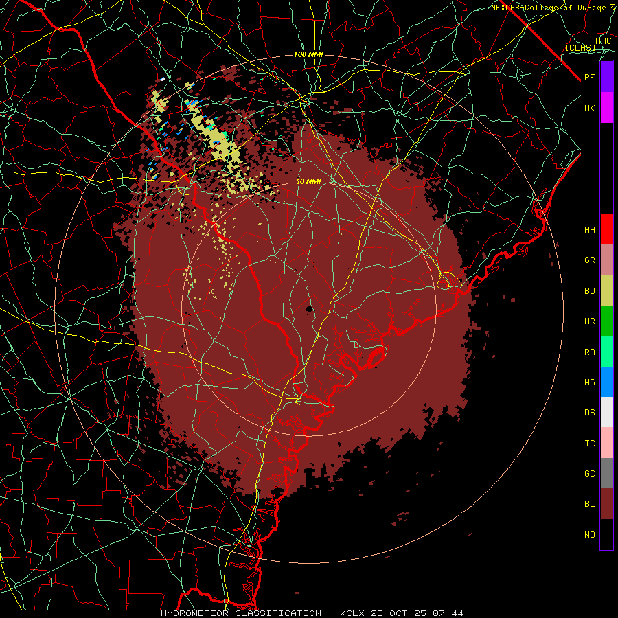
Task: Click the gray GC legend color swatch
Action: (x=606, y=473)
